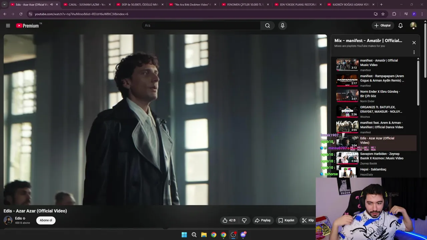
Task: Close the Mix playlist panel
Action: (414, 43)
